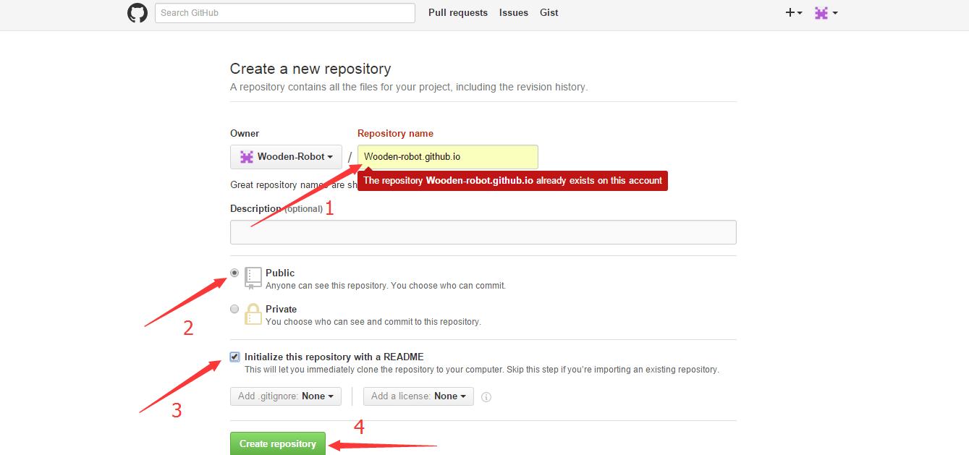Focus the Search GitHub field
This screenshot has height=455, width=969.
coord(284,13)
